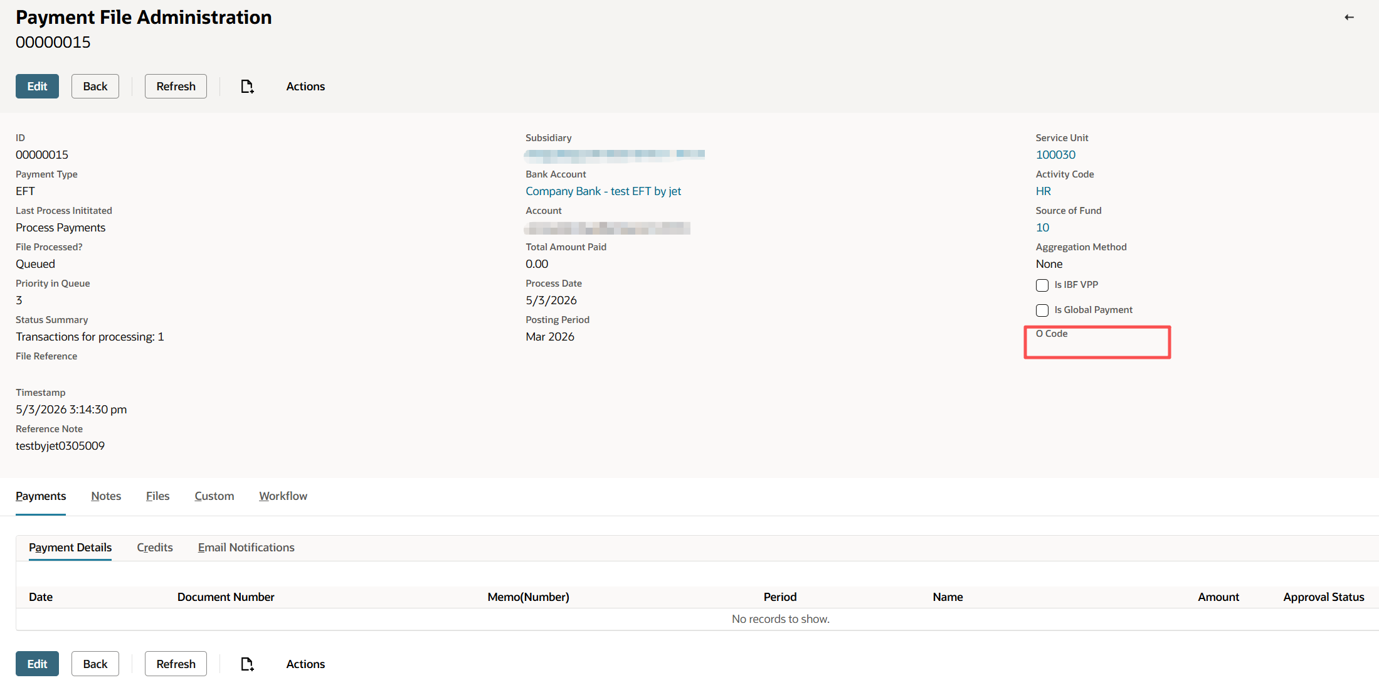1379x690 pixels.
Task: Click the back arrow icon at top right
Action: [x=1349, y=18]
